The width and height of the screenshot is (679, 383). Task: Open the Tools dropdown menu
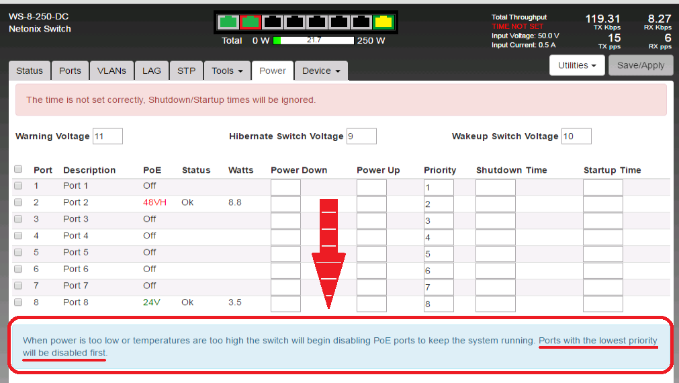pos(228,71)
